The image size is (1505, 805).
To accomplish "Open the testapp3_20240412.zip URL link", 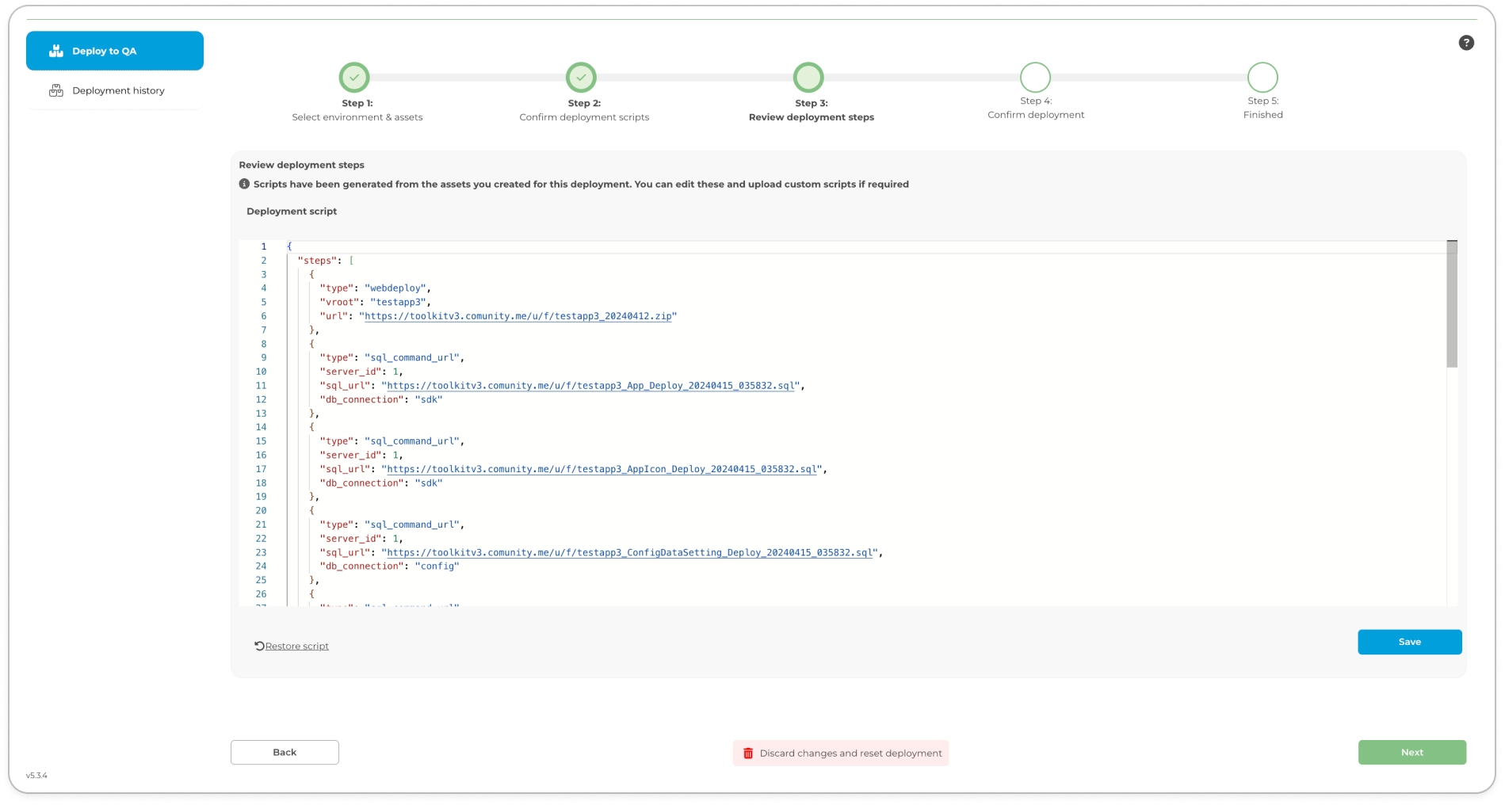I will [518, 316].
